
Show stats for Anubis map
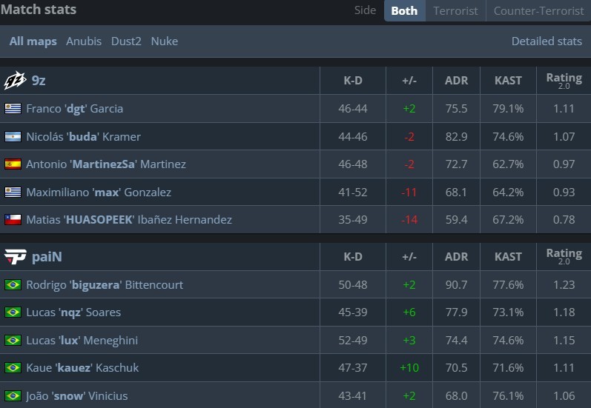point(84,41)
